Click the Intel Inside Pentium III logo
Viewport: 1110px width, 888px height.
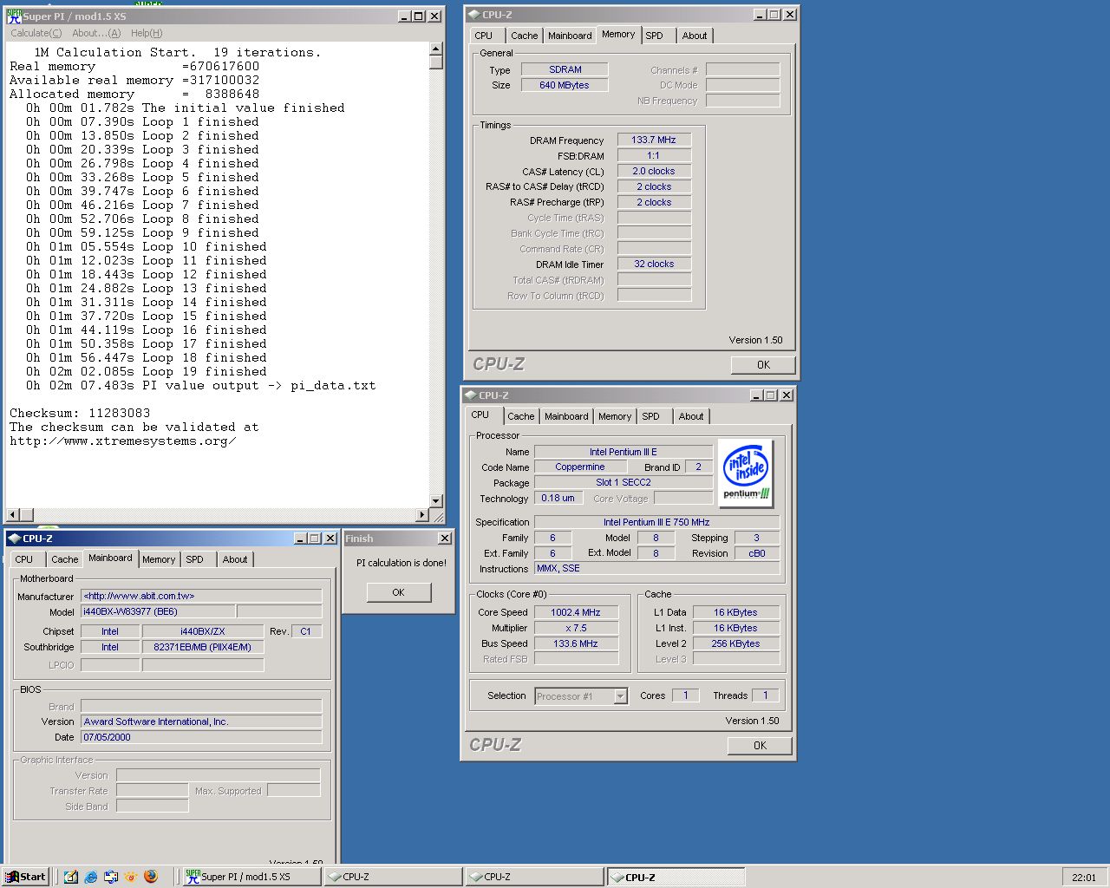(x=746, y=473)
